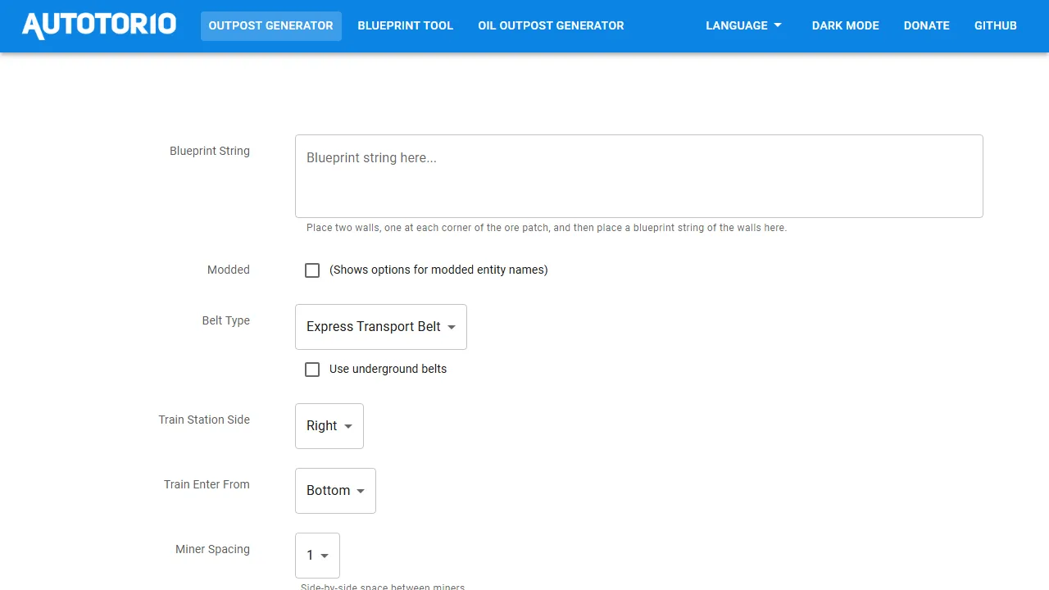1049x590 pixels.
Task: Change the Train Enter From setting
Action: (x=334, y=491)
